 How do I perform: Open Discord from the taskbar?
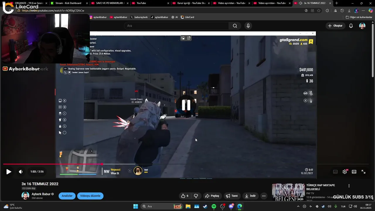(231, 206)
